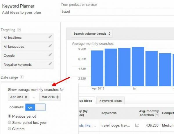Switch to Keyword ideas tab
Image resolution: width=174 pixels, height=134 pixels.
(110, 100)
